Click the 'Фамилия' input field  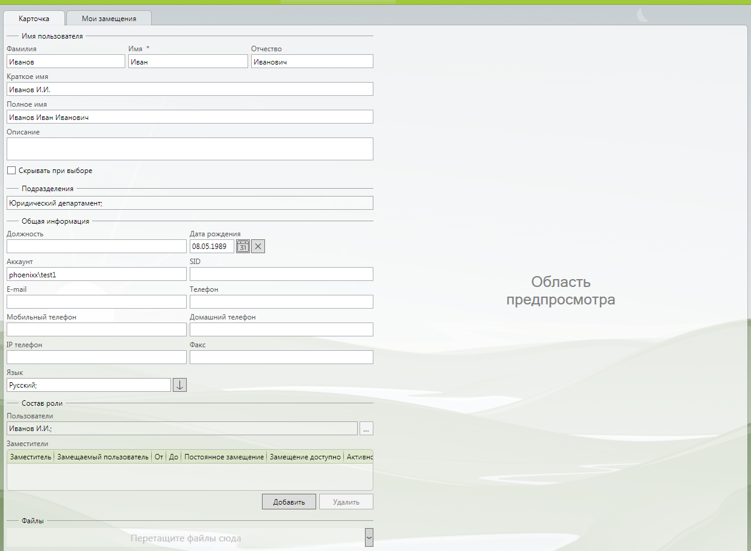[x=66, y=61]
